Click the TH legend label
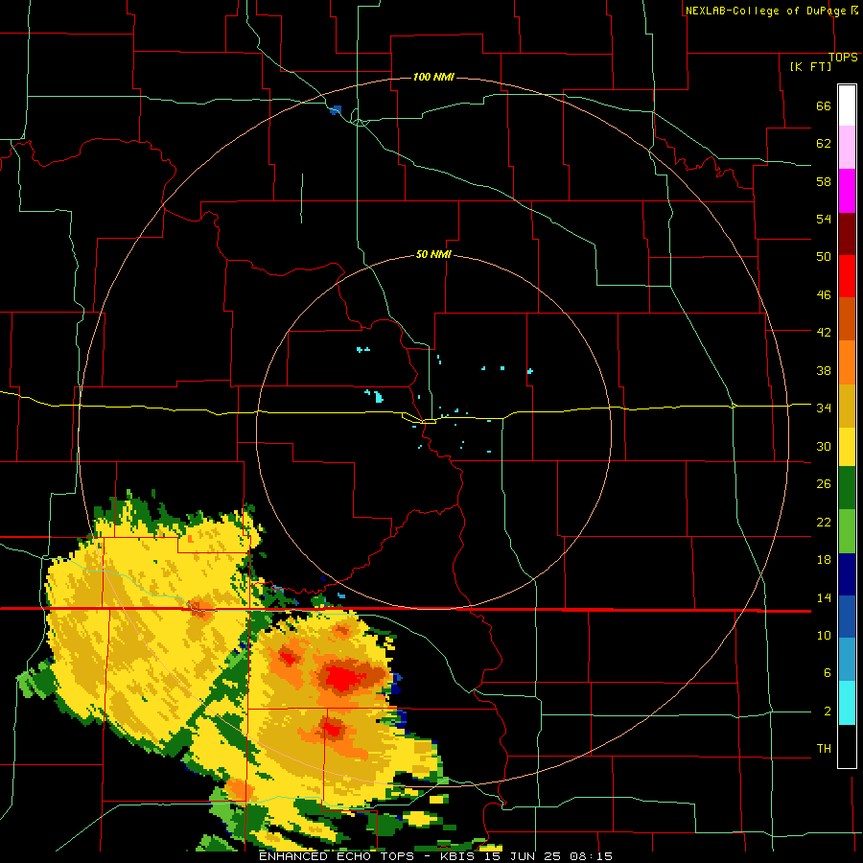 824,749
